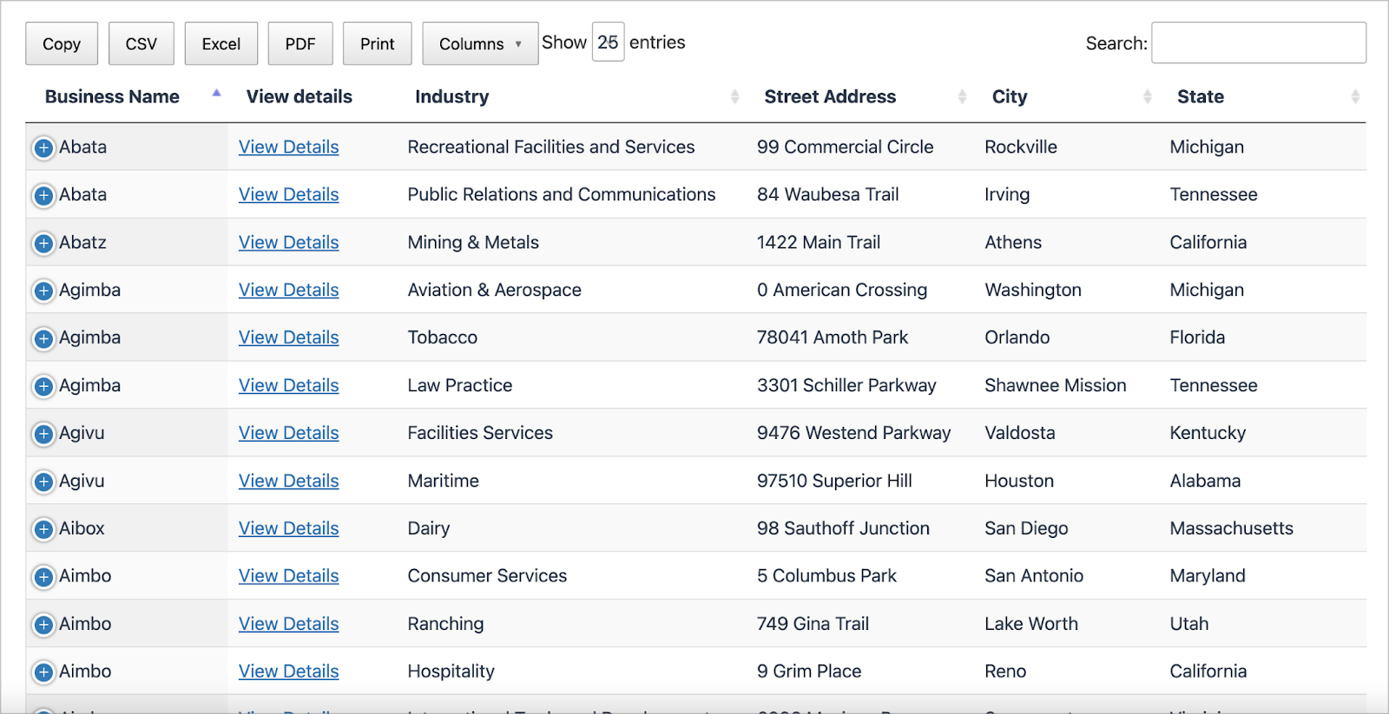Click the Business Name sort arrow
The height and width of the screenshot is (714, 1389).
(216, 93)
